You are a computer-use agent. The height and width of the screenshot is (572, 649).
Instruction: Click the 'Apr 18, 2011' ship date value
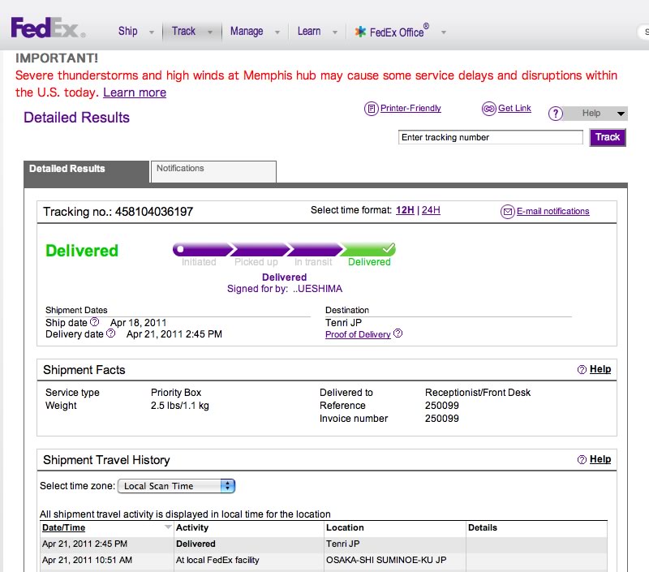point(138,322)
